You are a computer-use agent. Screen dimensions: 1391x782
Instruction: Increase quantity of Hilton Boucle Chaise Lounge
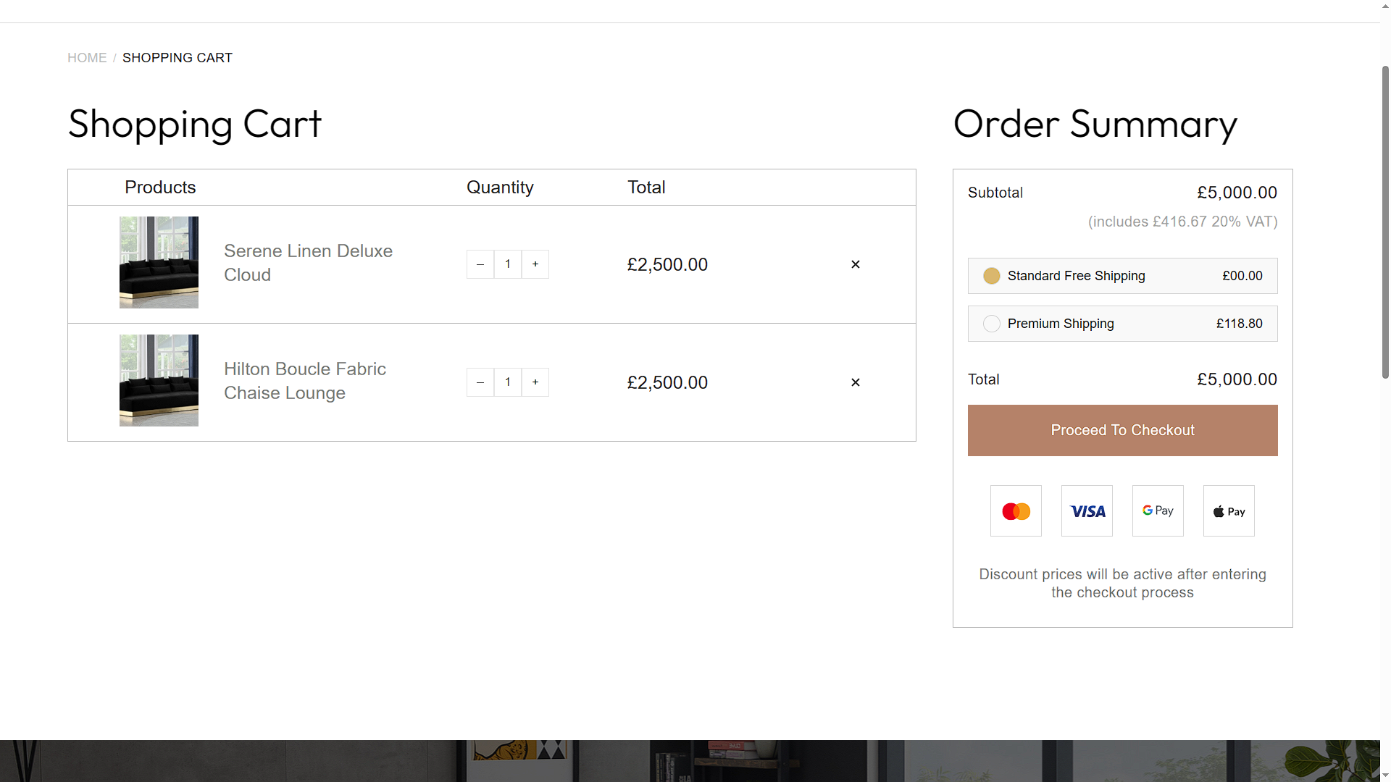535,382
